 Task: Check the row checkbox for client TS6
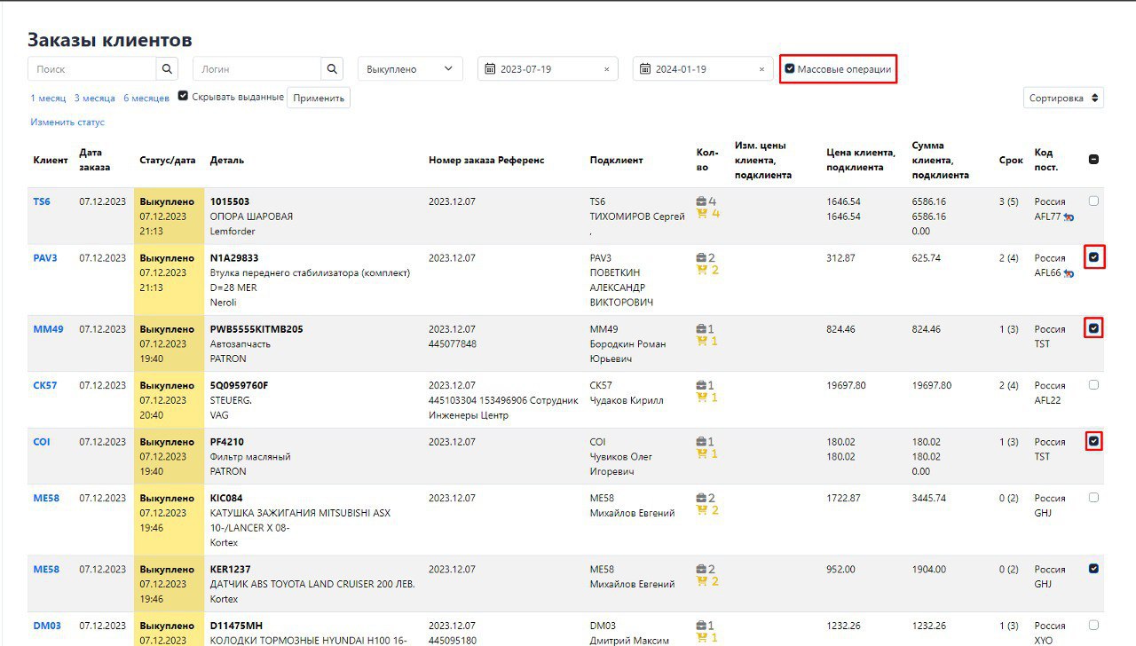point(1093,201)
